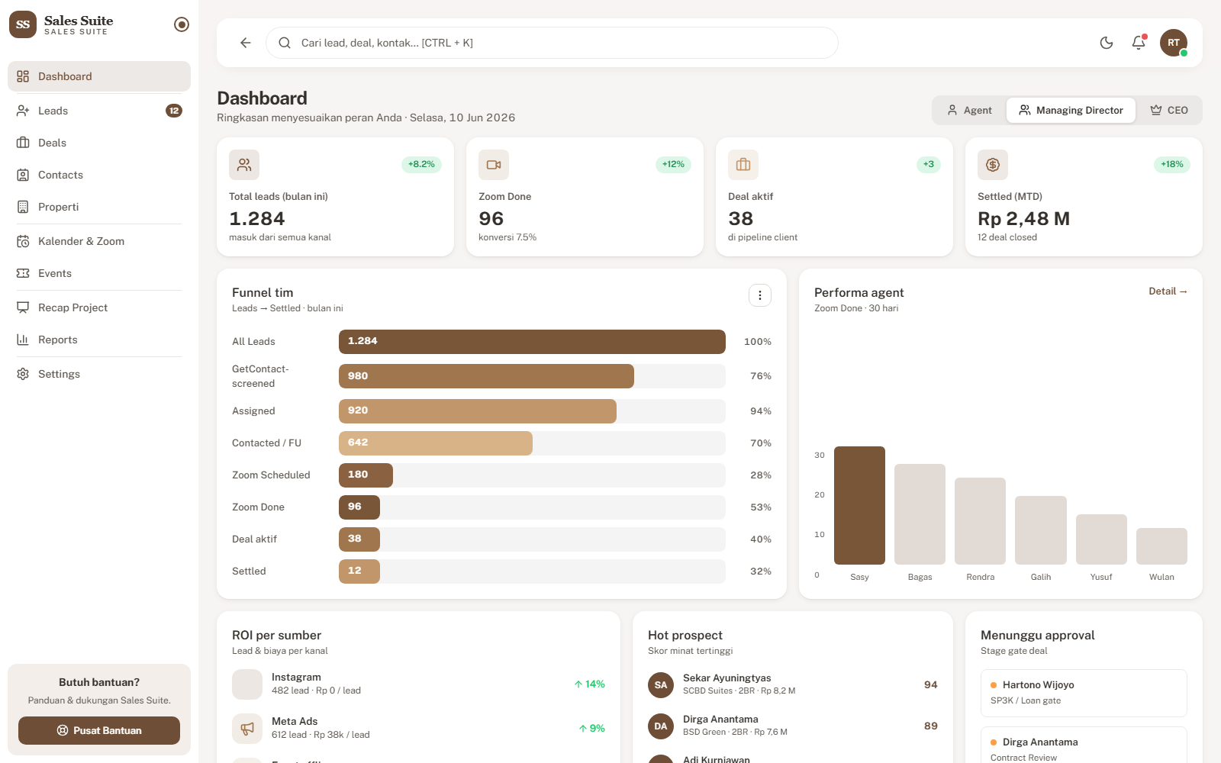This screenshot has height=763, width=1221.
Task: Click the Settled 12 funnel bar
Action: pyautogui.click(x=359, y=571)
